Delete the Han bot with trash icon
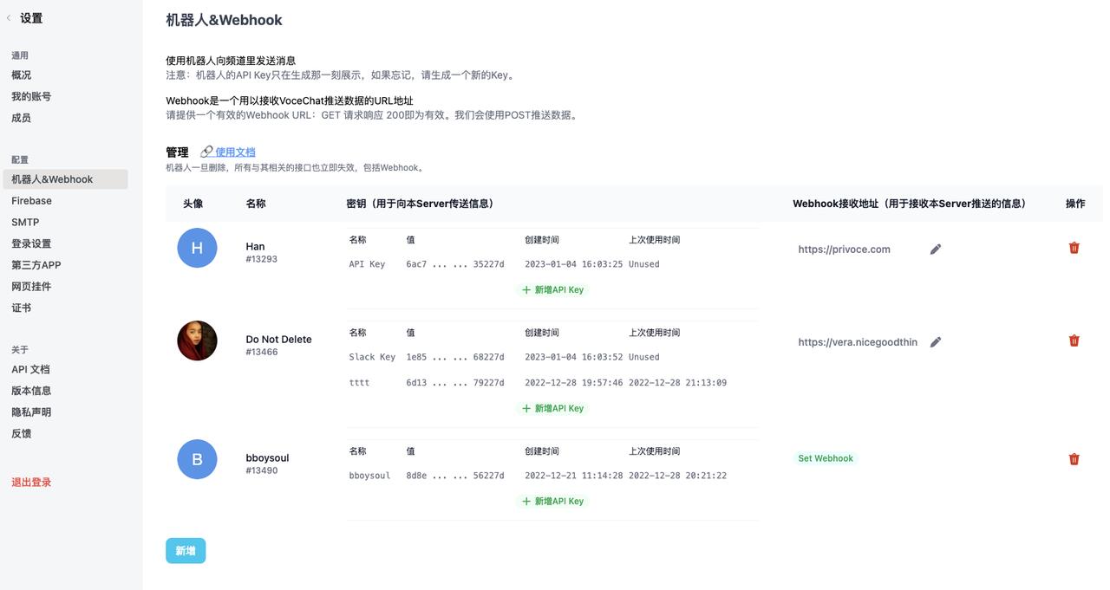 (1074, 248)
